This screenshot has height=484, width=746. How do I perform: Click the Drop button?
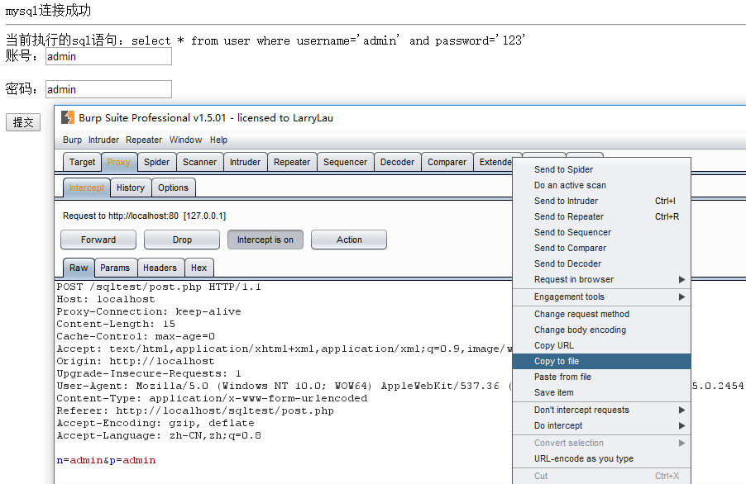(182, 240)
